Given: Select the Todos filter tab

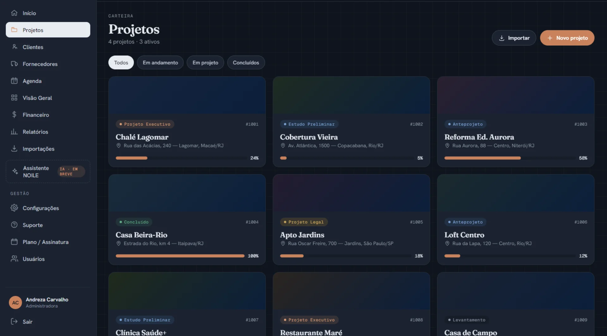Looking at the screenshot, I should [121, 63].
